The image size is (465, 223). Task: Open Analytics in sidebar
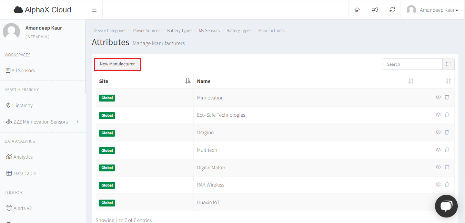(23, 157)
